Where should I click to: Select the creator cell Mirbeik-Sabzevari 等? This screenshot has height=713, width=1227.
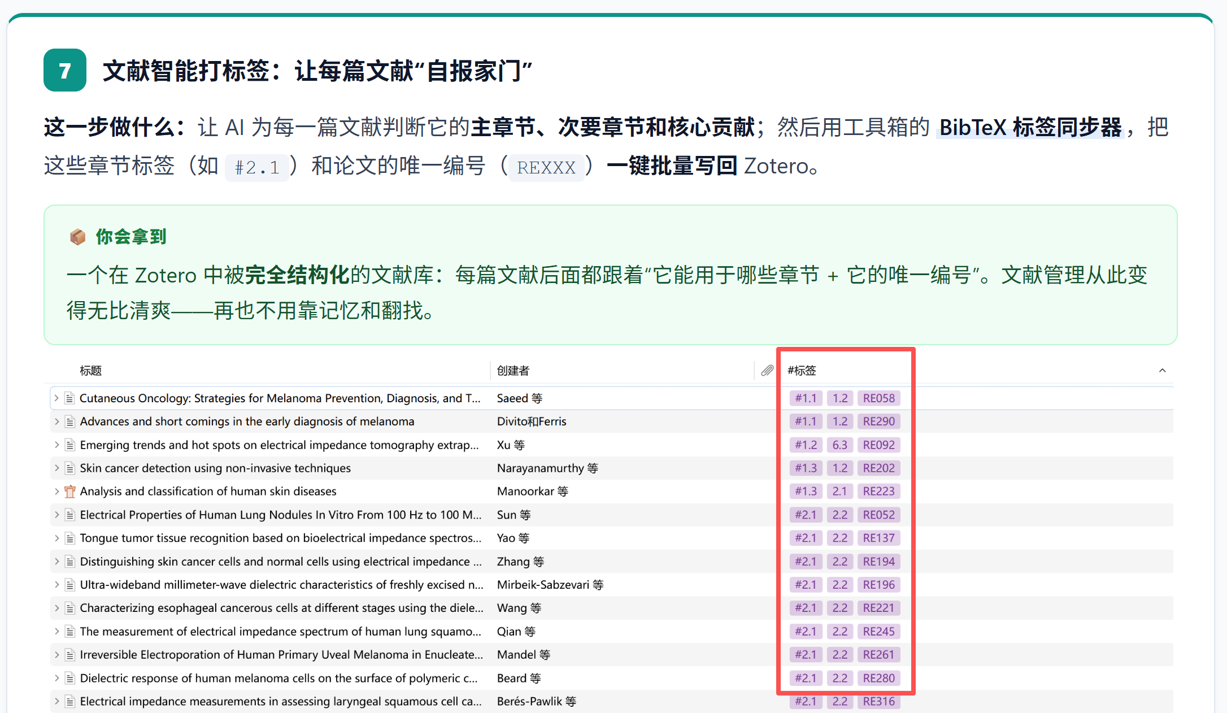(550, 585)
